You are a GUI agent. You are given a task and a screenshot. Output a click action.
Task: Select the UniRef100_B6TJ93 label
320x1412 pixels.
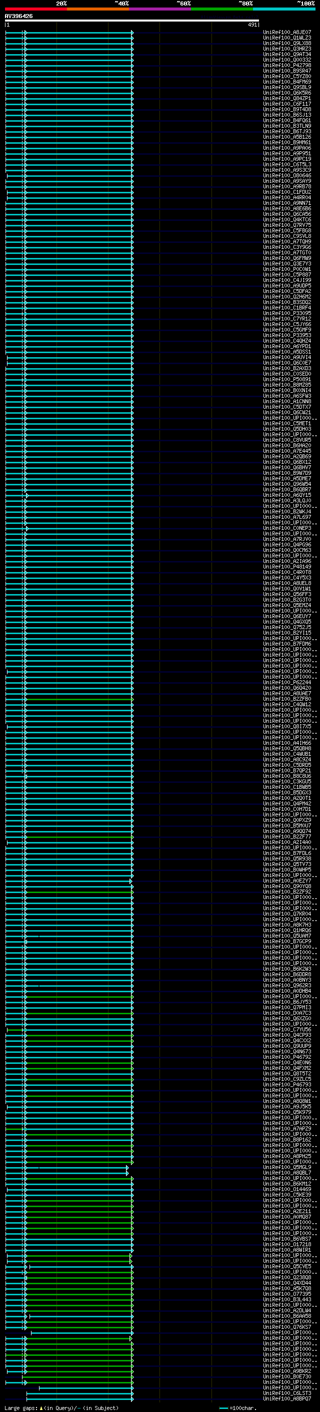287,132
